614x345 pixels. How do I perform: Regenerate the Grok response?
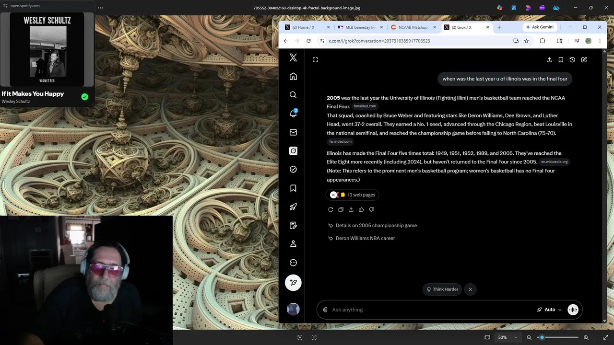[331, 209]
